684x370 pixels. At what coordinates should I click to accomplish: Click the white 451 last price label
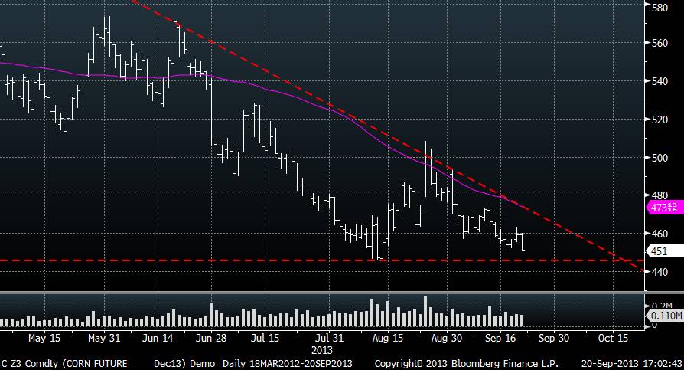659,250
